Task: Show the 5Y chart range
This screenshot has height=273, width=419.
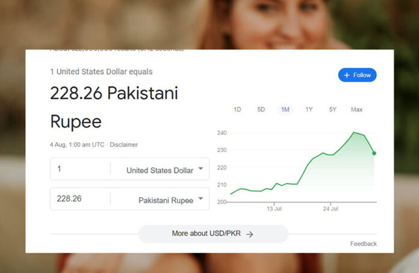Action: coord(332,109)
